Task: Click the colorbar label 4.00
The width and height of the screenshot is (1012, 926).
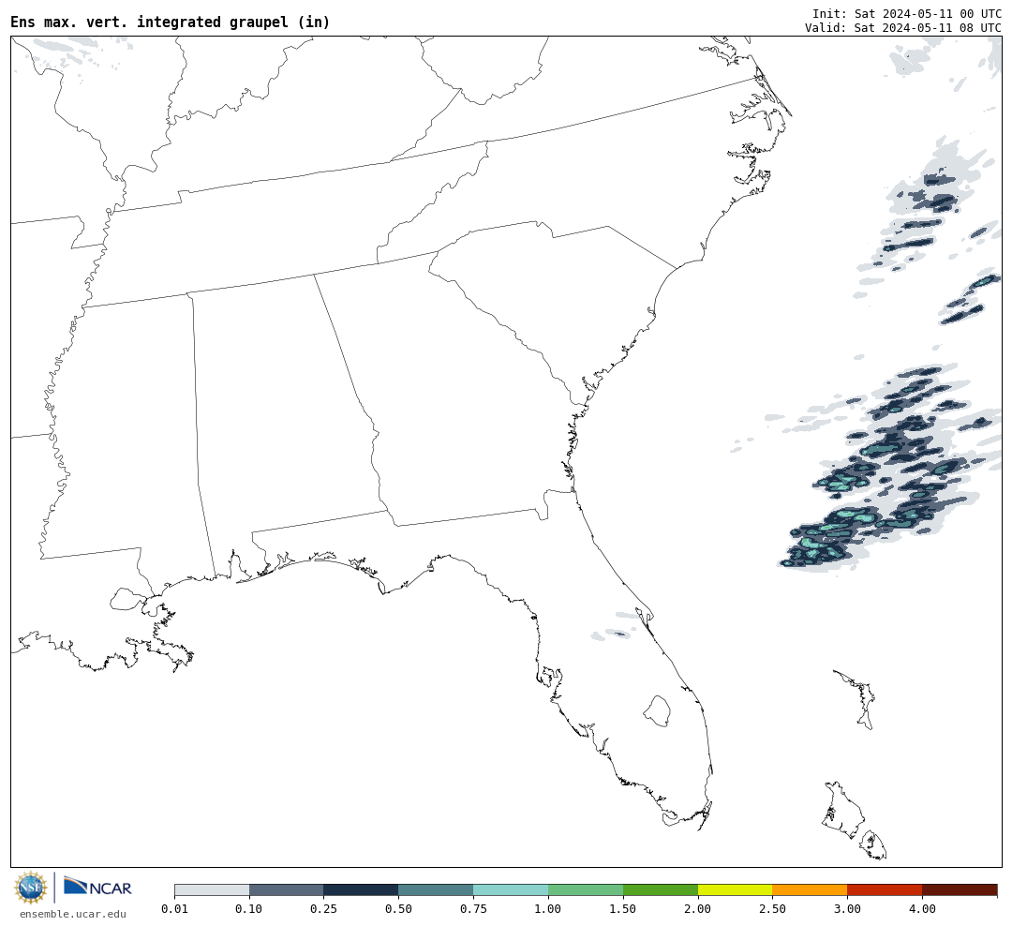Action: point(922,908)
